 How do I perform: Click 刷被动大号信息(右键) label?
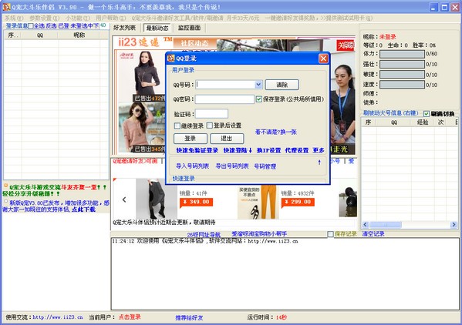391,113
